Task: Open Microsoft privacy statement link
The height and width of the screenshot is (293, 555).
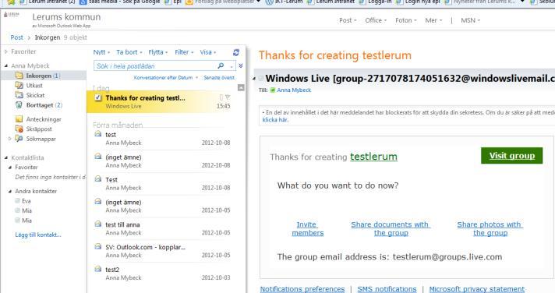Action: [x=477, y=289]
